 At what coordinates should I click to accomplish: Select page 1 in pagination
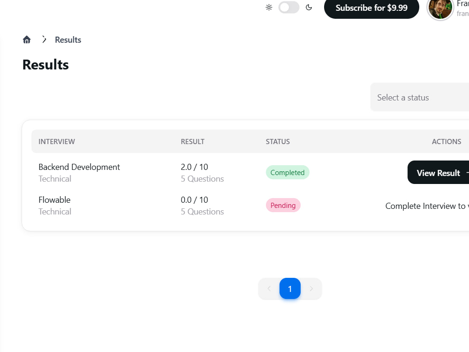[x=290, y=289]
